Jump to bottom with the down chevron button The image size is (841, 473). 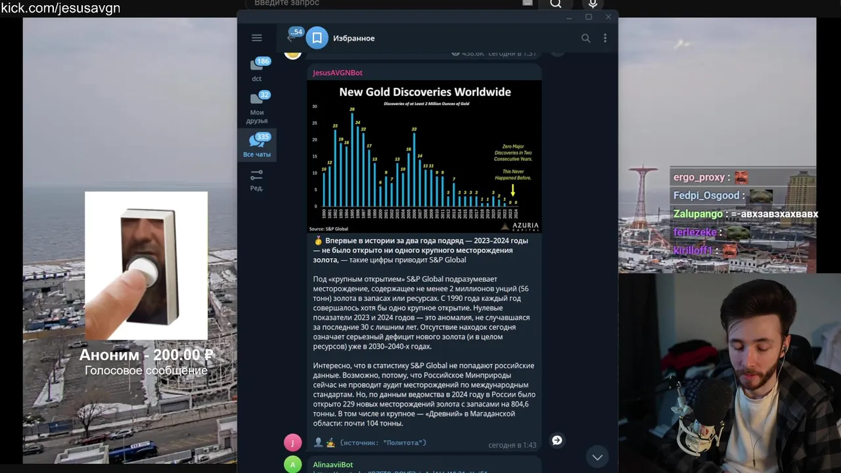pos(597,457)
